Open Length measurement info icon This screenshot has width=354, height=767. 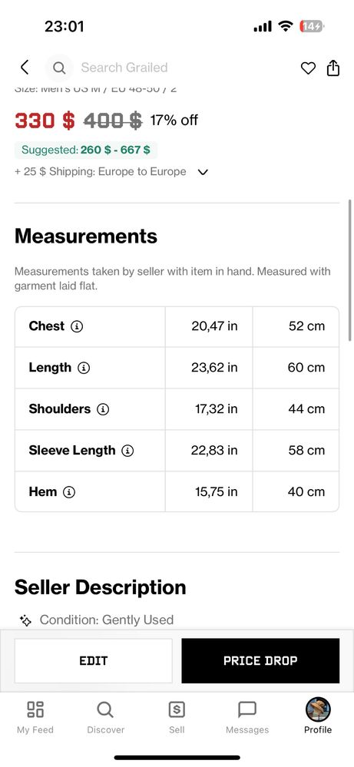coord(84,368)
